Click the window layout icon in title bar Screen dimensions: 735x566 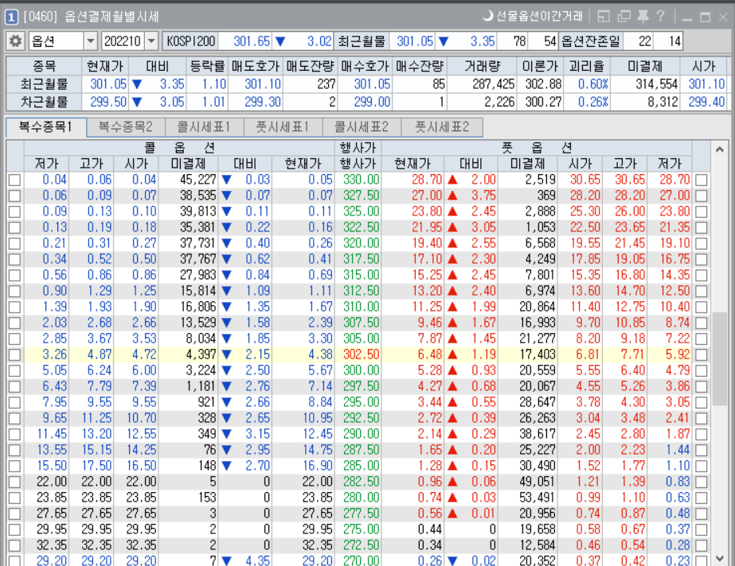tap(604, 17)
